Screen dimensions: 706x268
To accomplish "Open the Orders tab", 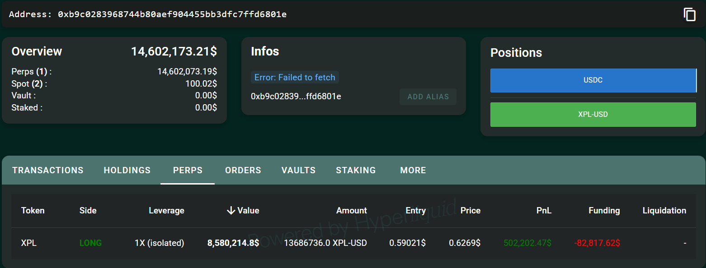I will pos(243,170).
